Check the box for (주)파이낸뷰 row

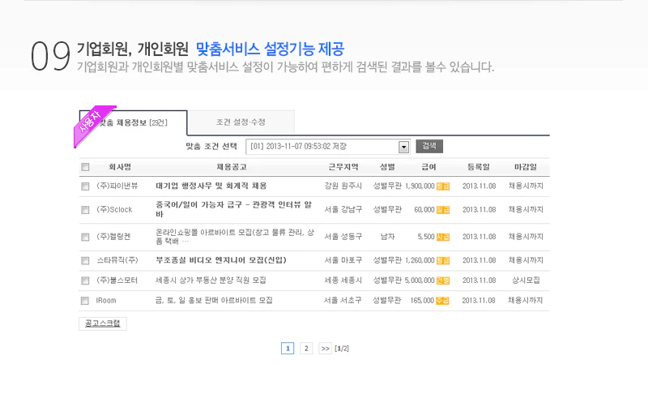click(85, 186)
